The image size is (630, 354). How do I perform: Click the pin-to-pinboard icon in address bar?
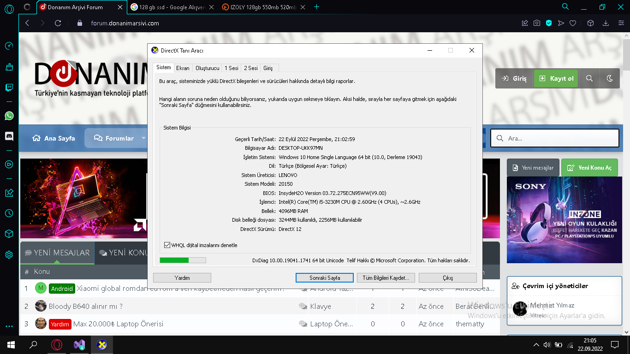pos(525,23)
